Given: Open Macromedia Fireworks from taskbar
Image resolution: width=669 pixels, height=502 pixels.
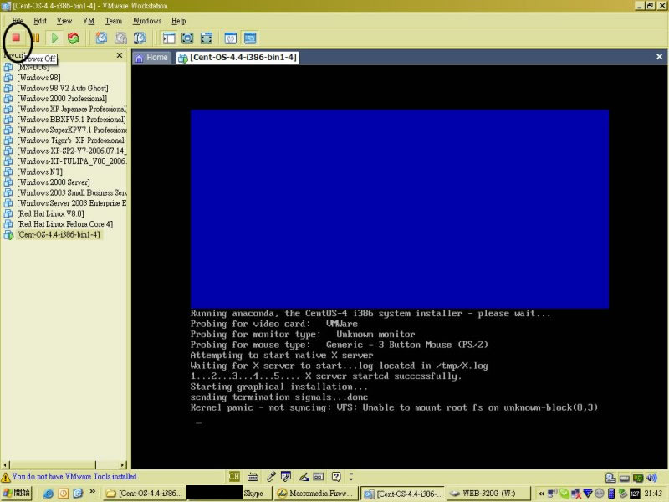Looking at the screenshot, I should click(316, 494).
